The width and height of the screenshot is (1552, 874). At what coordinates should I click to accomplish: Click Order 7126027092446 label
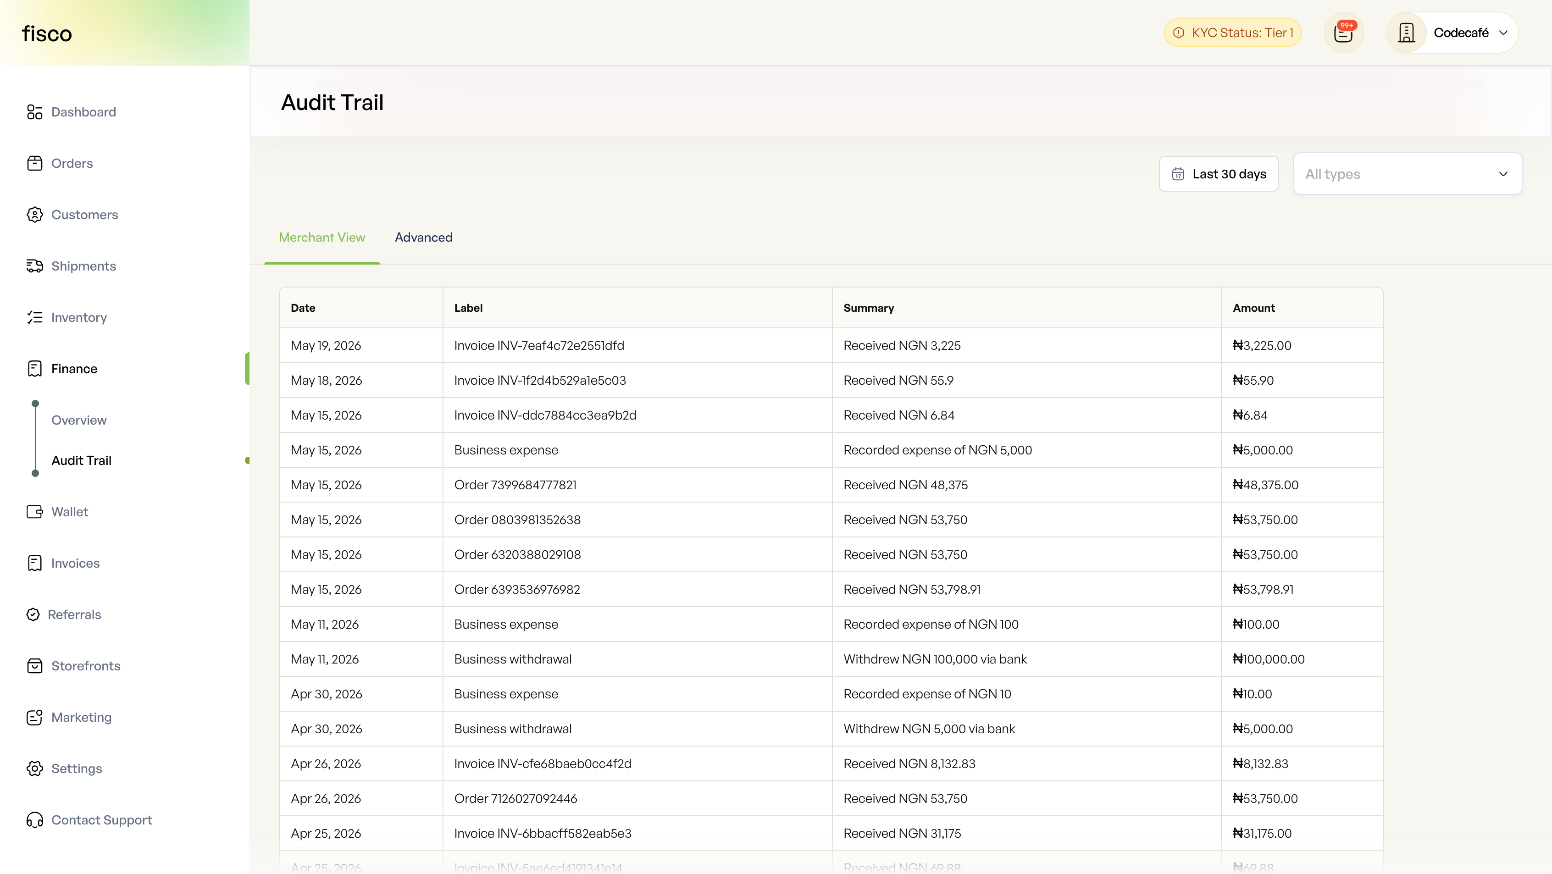coord(515,799)
